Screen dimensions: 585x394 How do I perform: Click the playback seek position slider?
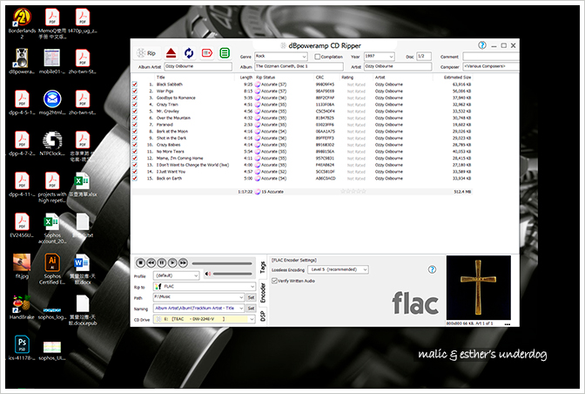click(222, 263)
